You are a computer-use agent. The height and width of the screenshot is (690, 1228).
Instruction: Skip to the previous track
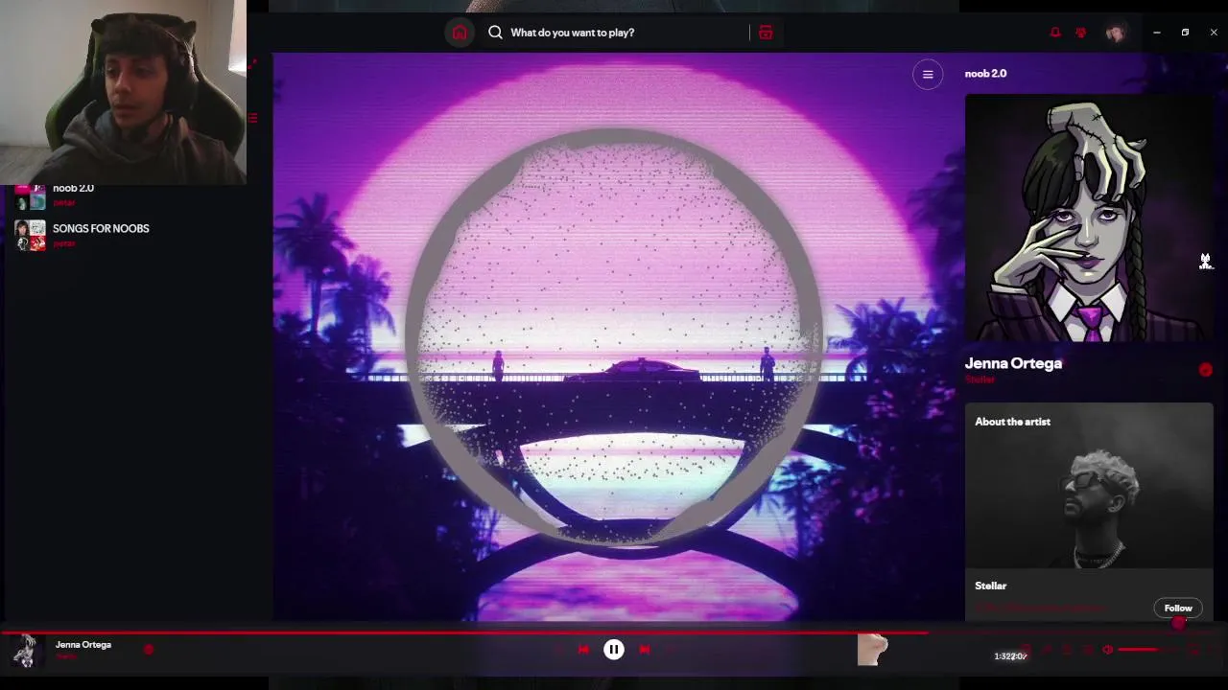point(583,650)
